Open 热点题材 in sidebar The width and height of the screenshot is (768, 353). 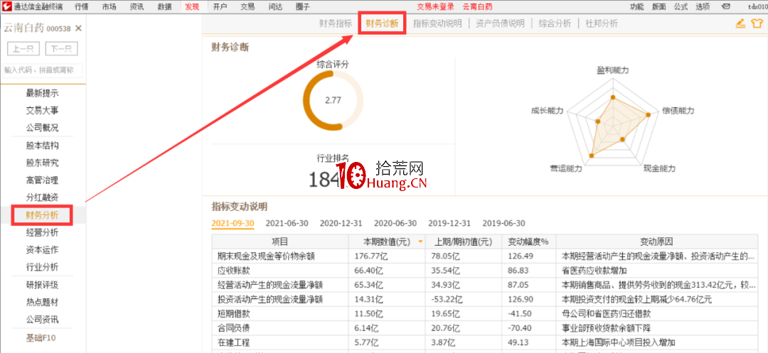(43, 302)
